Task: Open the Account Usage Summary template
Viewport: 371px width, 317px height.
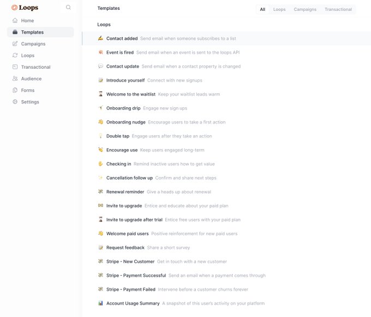Action: click(226, 303)
